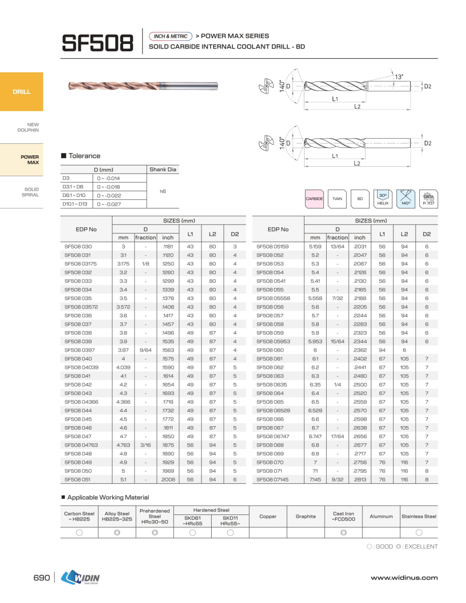Click the INCH & METRIC badge
This screenshot has height=603, width=466.
[x=171, y=36]
